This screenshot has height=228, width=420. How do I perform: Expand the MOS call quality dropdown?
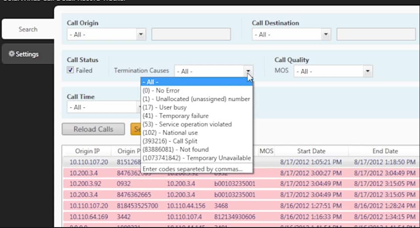[333, 71]
